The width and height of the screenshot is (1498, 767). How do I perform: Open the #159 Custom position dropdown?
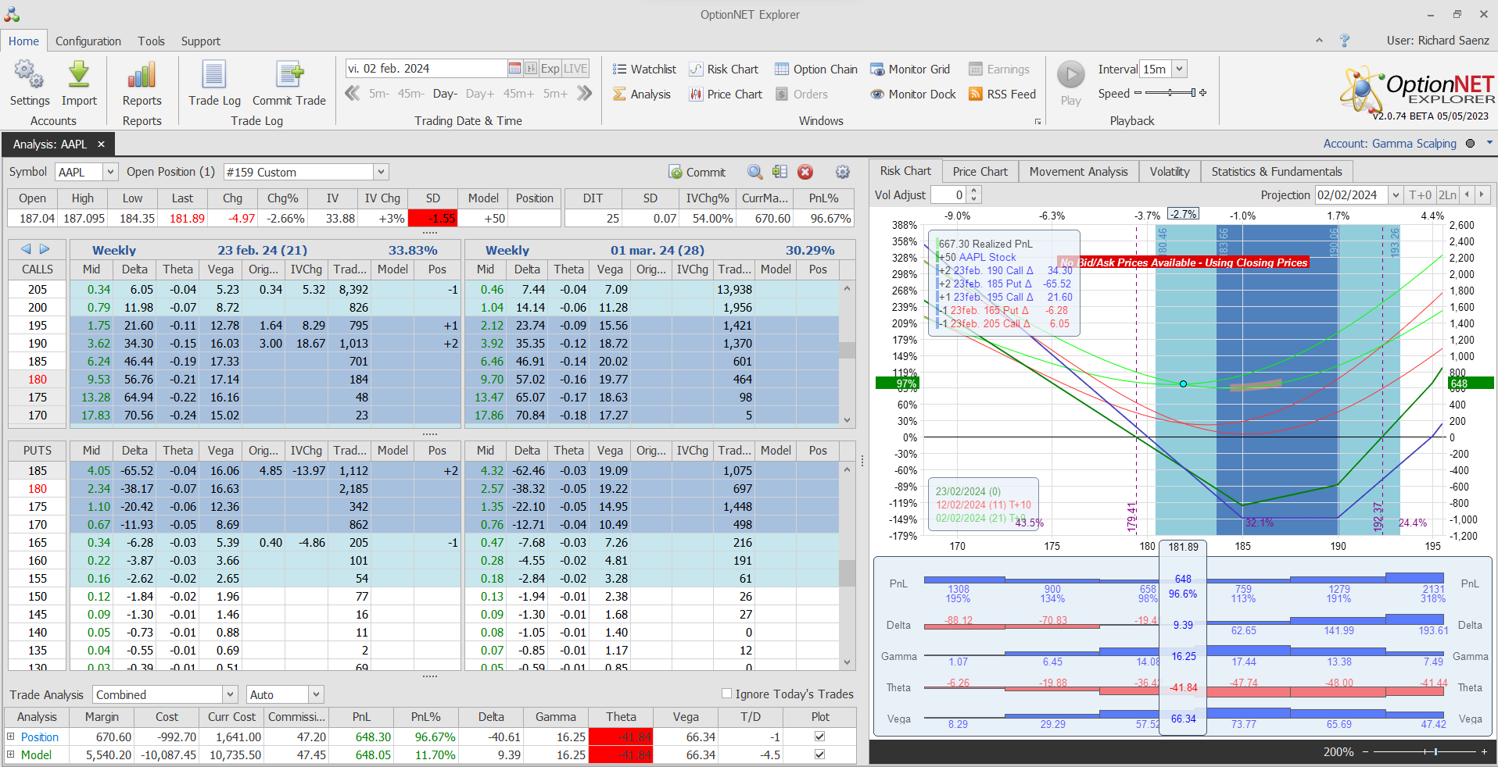pyautogui.click(x=381, y=172)
